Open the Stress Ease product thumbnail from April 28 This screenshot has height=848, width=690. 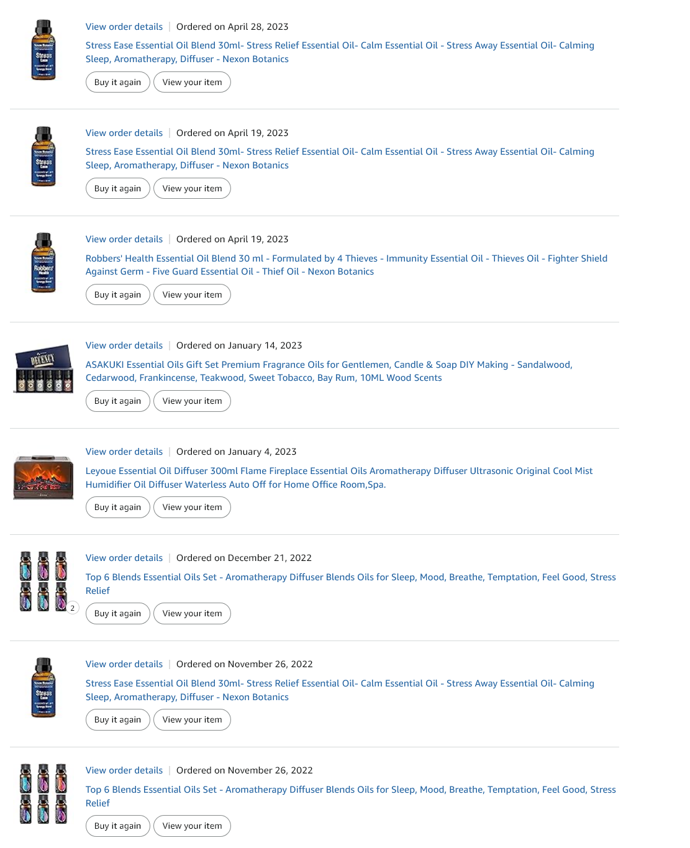pos(43,50)
